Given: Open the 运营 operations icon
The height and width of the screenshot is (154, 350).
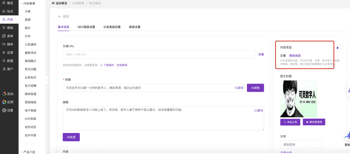Looking at the screenshot, I should coord(4,53).
